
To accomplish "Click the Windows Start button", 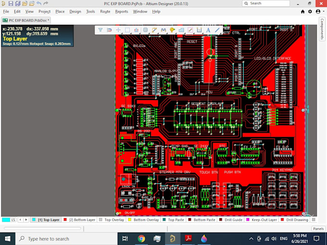I will 8,239.
